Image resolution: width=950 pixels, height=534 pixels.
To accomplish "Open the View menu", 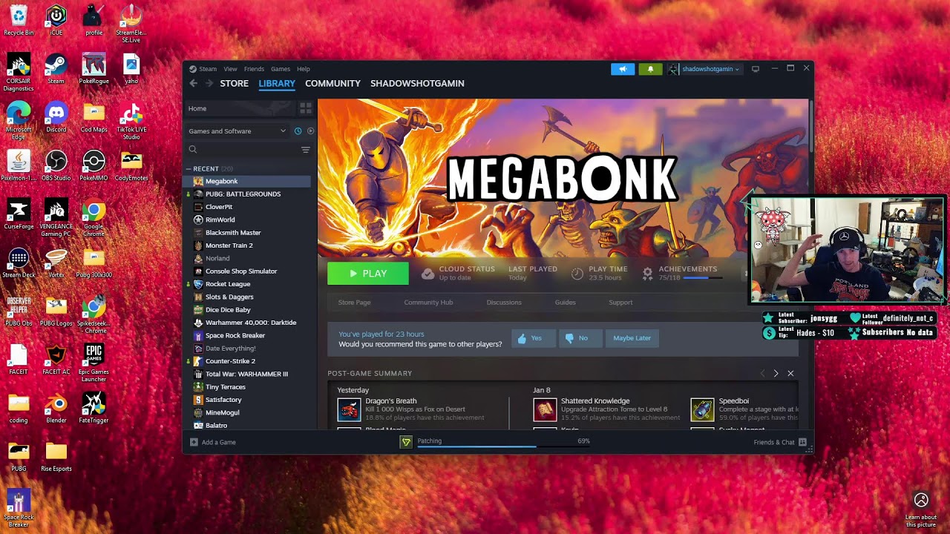I will click(231, 69).
